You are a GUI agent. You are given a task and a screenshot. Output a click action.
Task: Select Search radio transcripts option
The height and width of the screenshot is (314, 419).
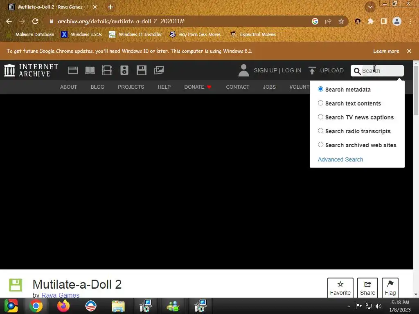[x=320, y=130]
